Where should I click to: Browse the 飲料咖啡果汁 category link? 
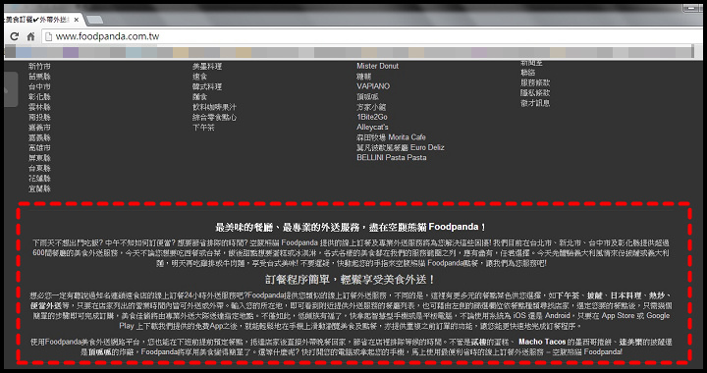[x=215, y=107]
